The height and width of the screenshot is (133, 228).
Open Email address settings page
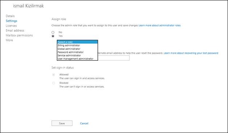[15, 31]
